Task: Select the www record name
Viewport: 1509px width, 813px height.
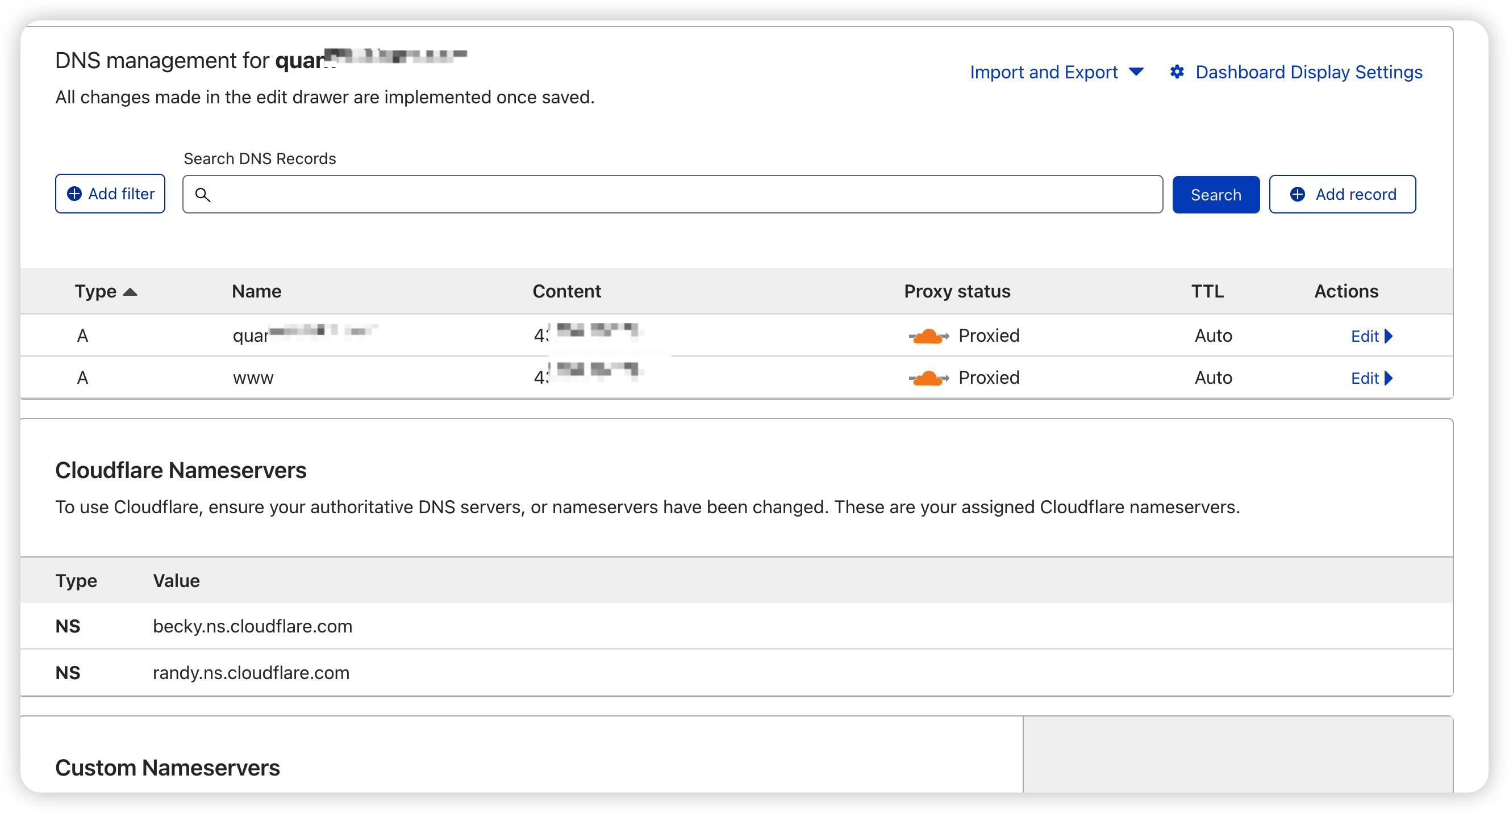Action: click(253, 379)
